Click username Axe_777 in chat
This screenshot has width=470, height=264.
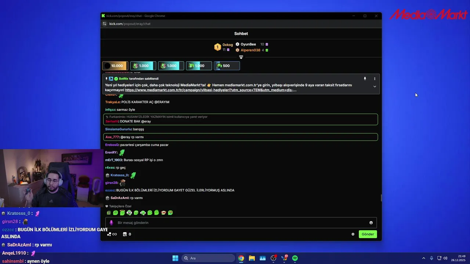pos(112,137)
